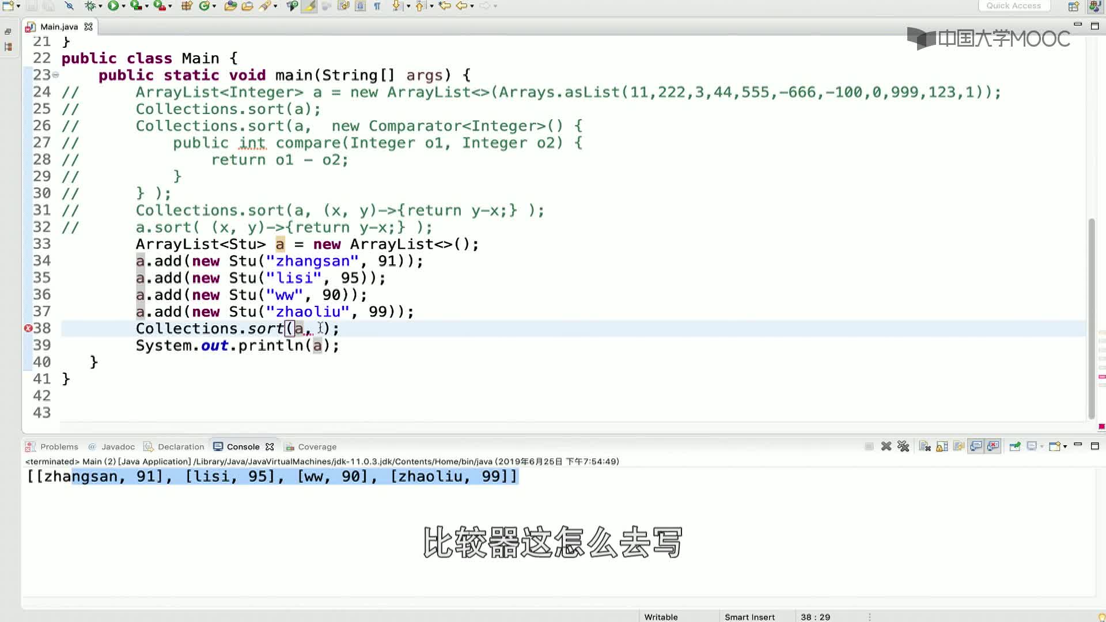Viewport: 1106px width, 622px height.
Task: Click in the Quick Access field
Action: click(x=1013, y=6)
